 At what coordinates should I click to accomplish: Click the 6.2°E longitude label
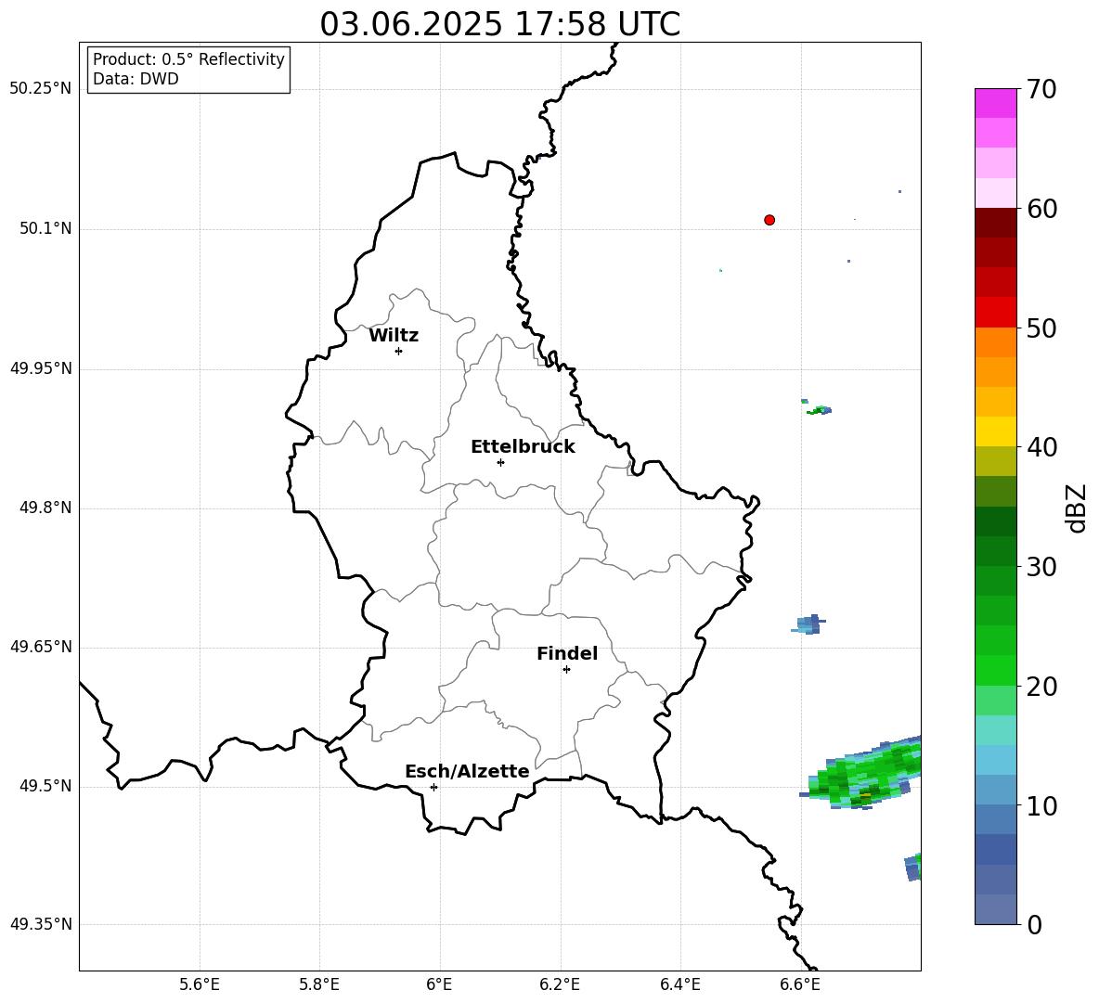pos(560,984)
